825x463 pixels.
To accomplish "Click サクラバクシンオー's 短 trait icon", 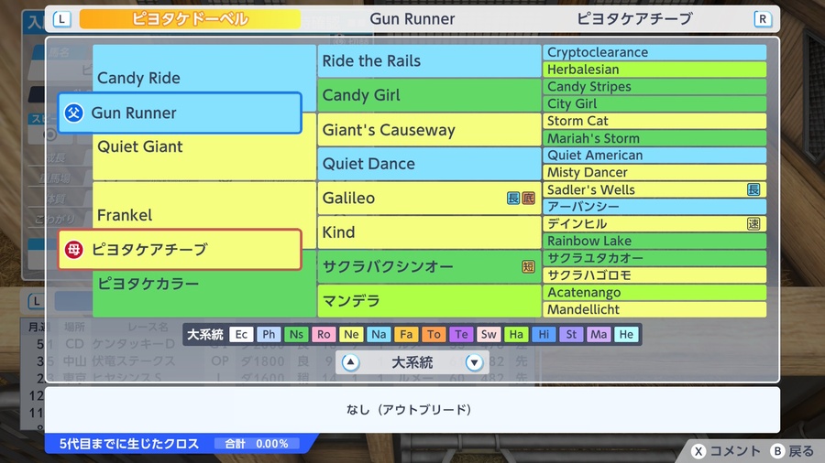I will 528,266.
